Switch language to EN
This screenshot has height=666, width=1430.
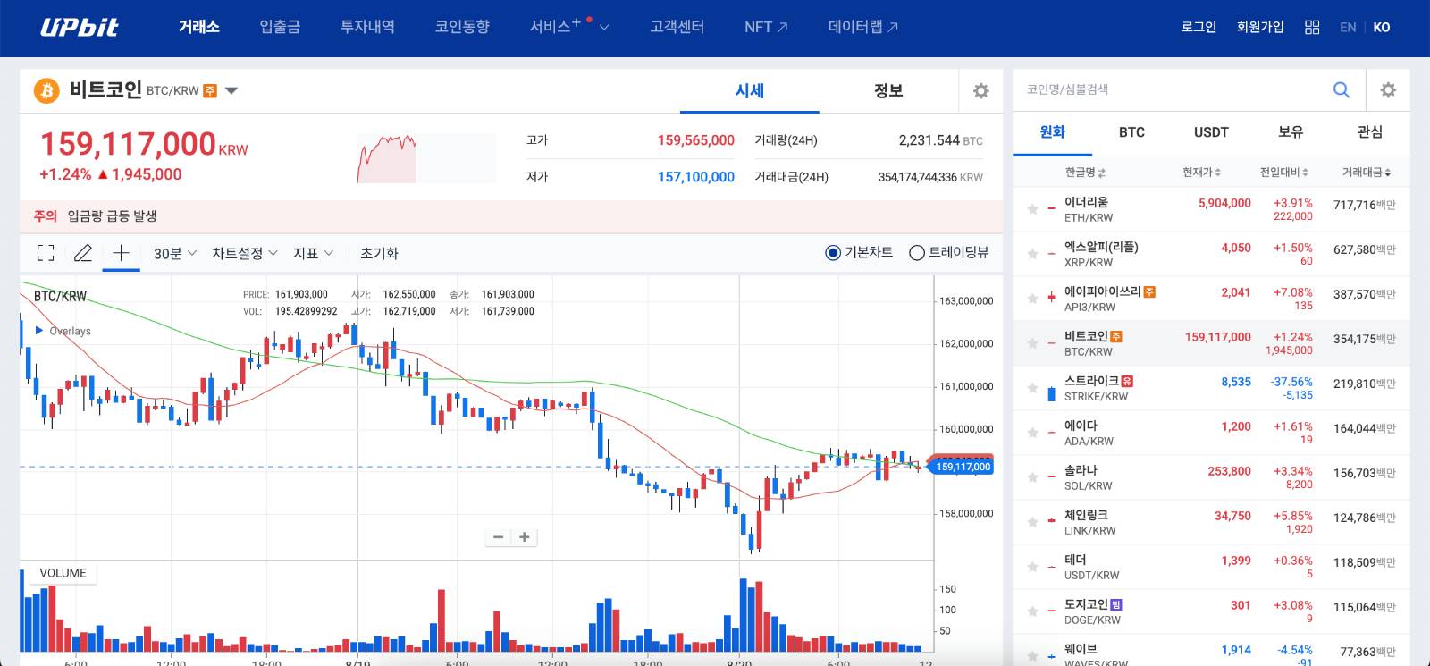[x=1348, y=27]
